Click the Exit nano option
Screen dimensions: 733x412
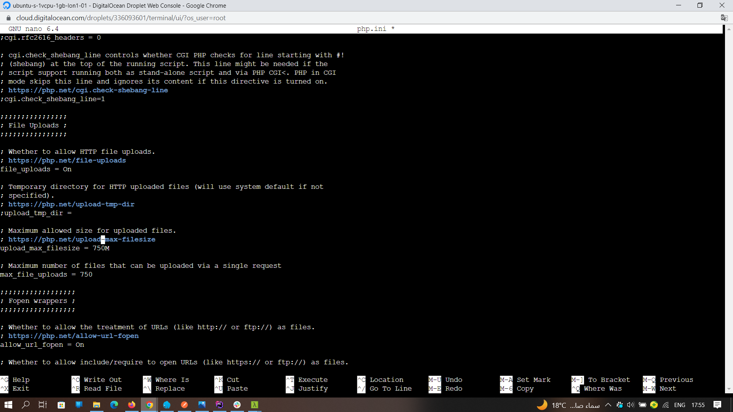(21, 388)
